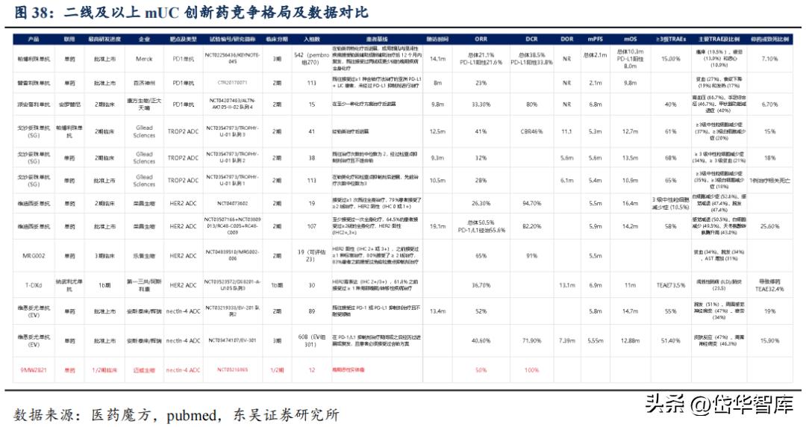Image resolution: width=806 pixels, height=427 pixels.
Task: Click the red trial number 'NCT05216965'
Action: pos(232,370)
